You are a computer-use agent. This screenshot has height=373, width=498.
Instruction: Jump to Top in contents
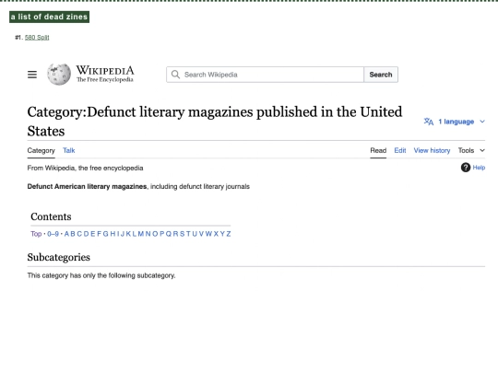[36, 234]
